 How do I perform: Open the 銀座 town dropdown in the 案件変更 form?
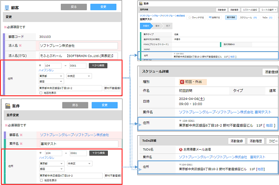click(52, 169)
